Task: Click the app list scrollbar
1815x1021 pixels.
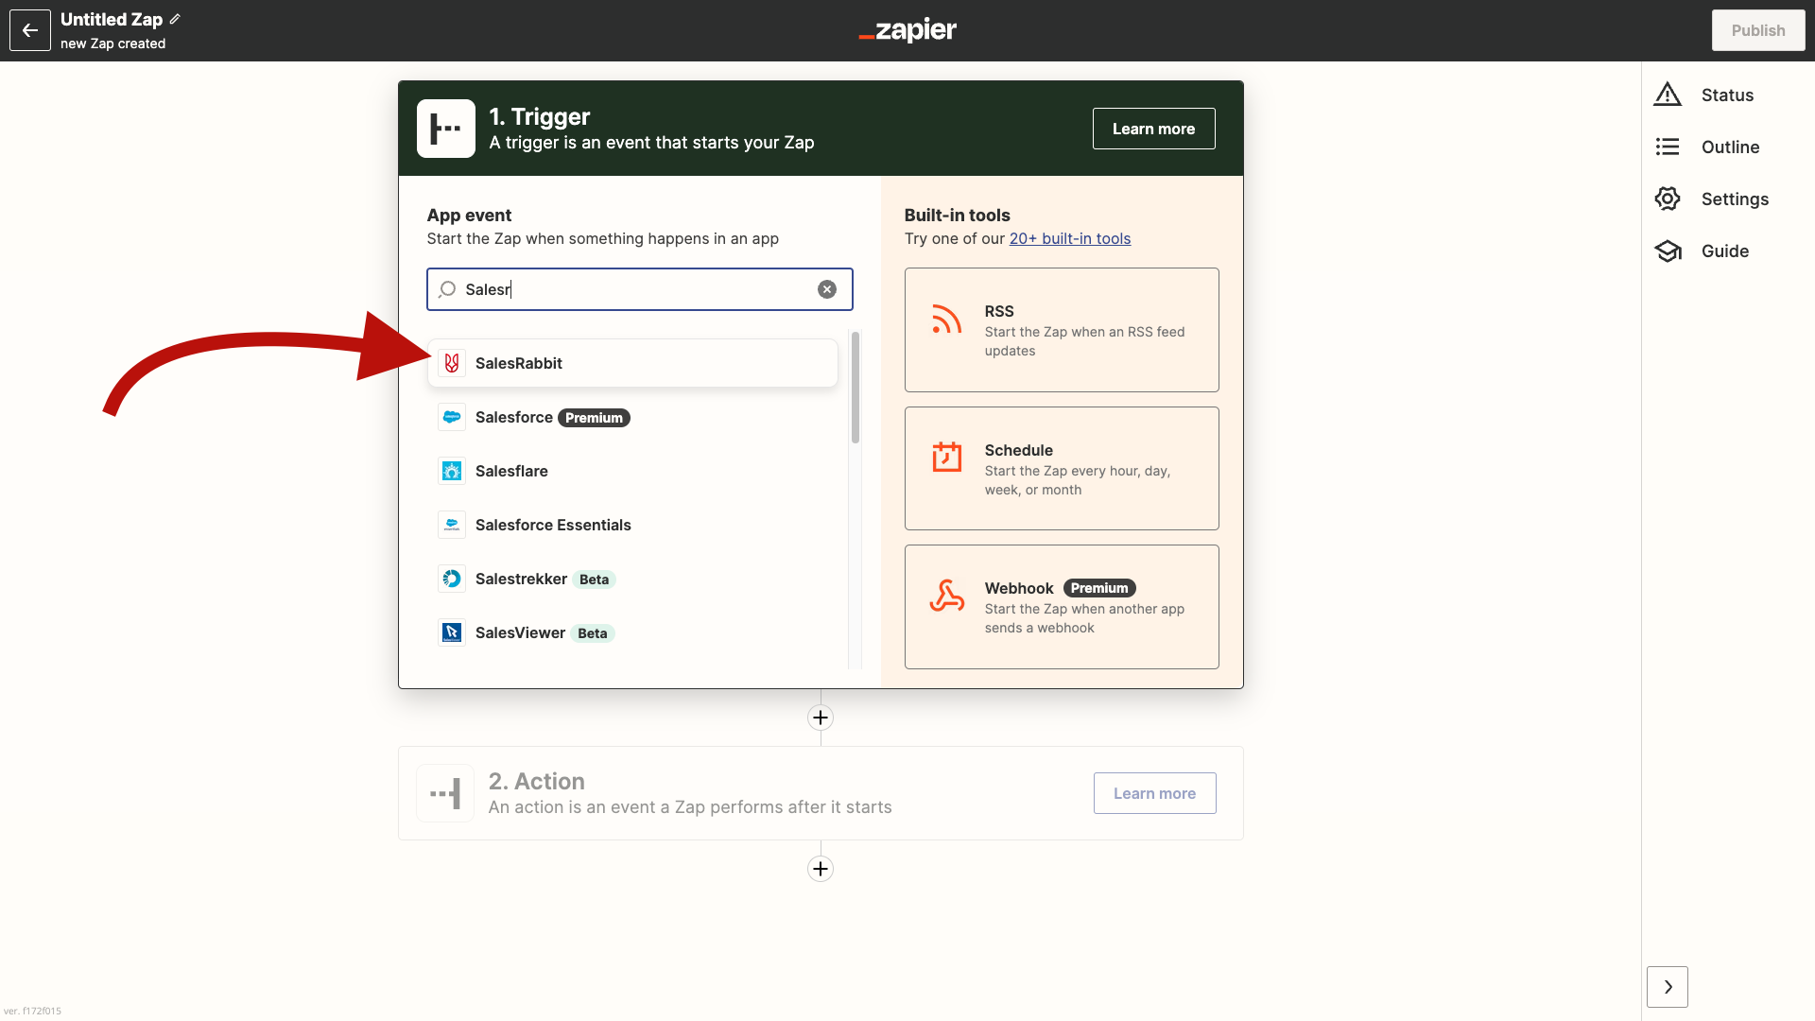Action: coord(856,387)
